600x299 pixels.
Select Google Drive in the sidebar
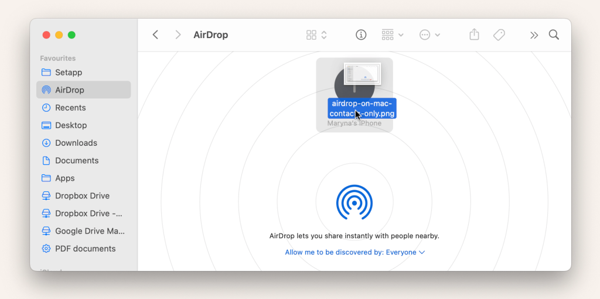[89, 231]
